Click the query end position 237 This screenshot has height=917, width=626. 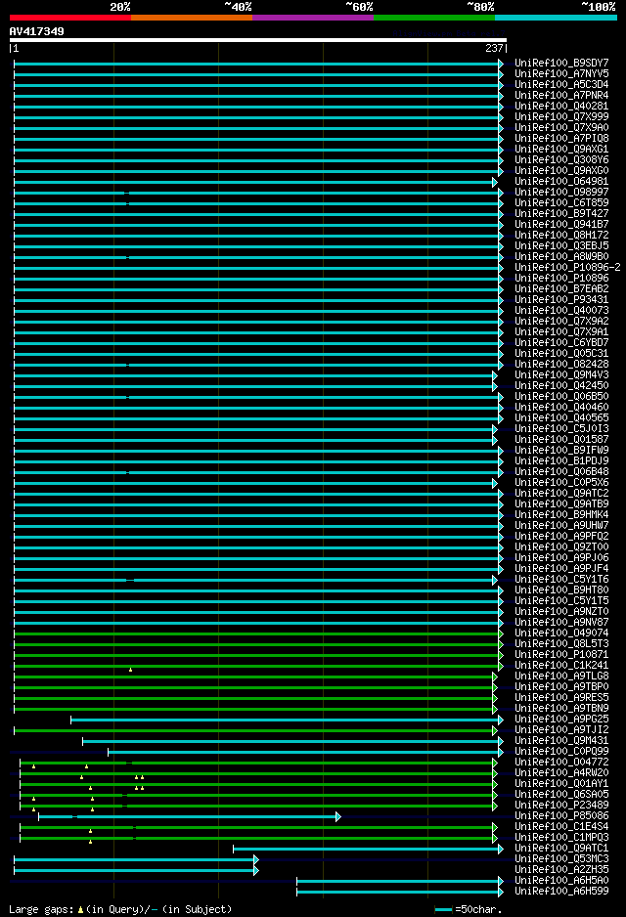pos(494,49)
